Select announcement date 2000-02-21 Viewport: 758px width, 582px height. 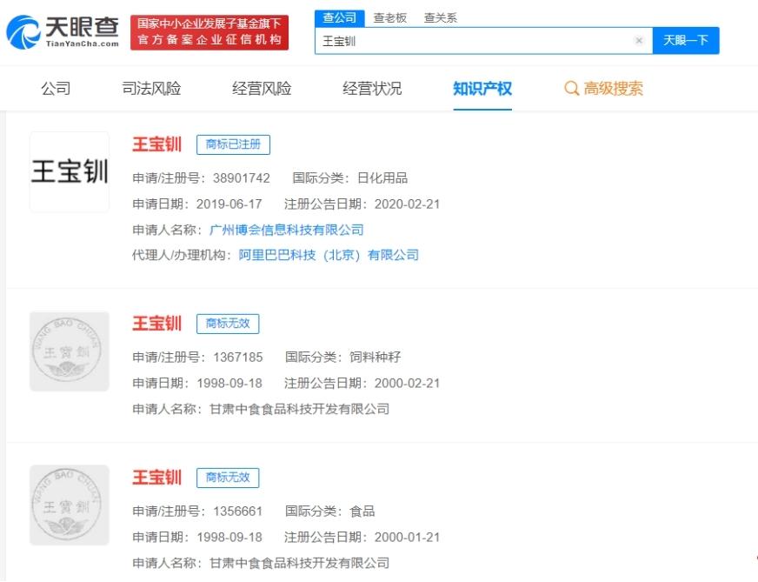pyautogui.click(x=407, y=383)
